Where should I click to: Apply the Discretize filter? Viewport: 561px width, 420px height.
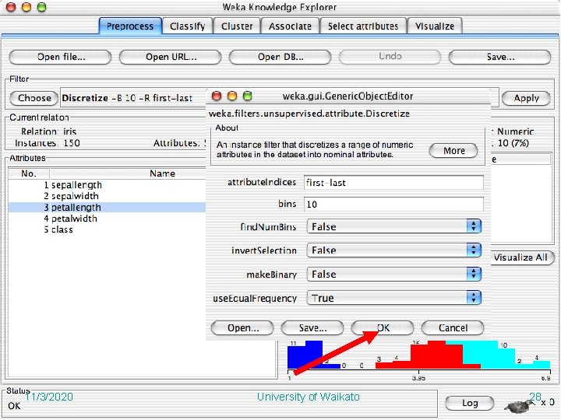[526, 98]
